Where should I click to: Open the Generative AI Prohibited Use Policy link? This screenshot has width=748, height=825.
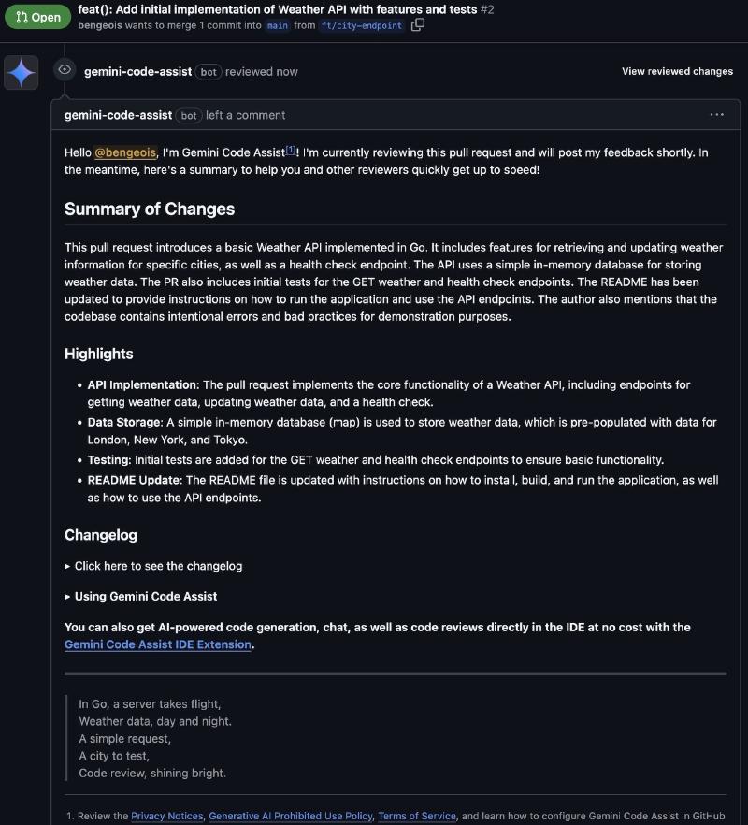[x=290, y=816]
